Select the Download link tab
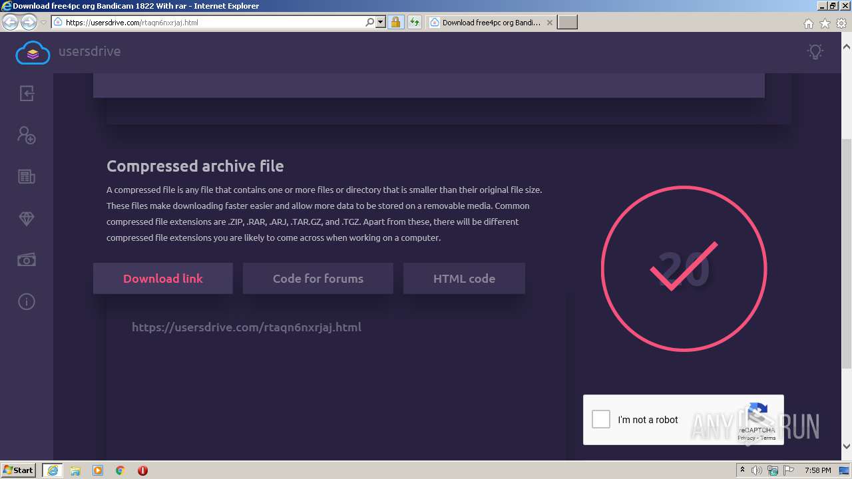 (163, 279)
